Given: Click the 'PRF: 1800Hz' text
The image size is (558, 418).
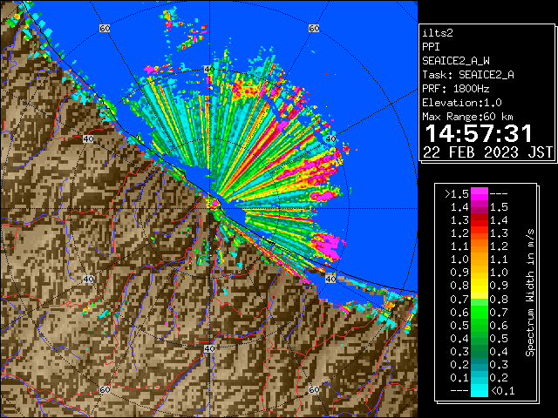Looking at the screenshot, I should pyautogui.click(x=456, y=89).
